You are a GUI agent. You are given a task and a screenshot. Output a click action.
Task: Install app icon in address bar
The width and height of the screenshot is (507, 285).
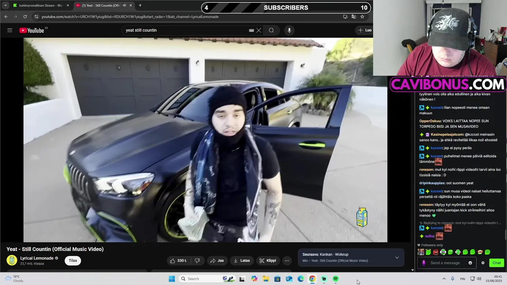click(345, 17)
